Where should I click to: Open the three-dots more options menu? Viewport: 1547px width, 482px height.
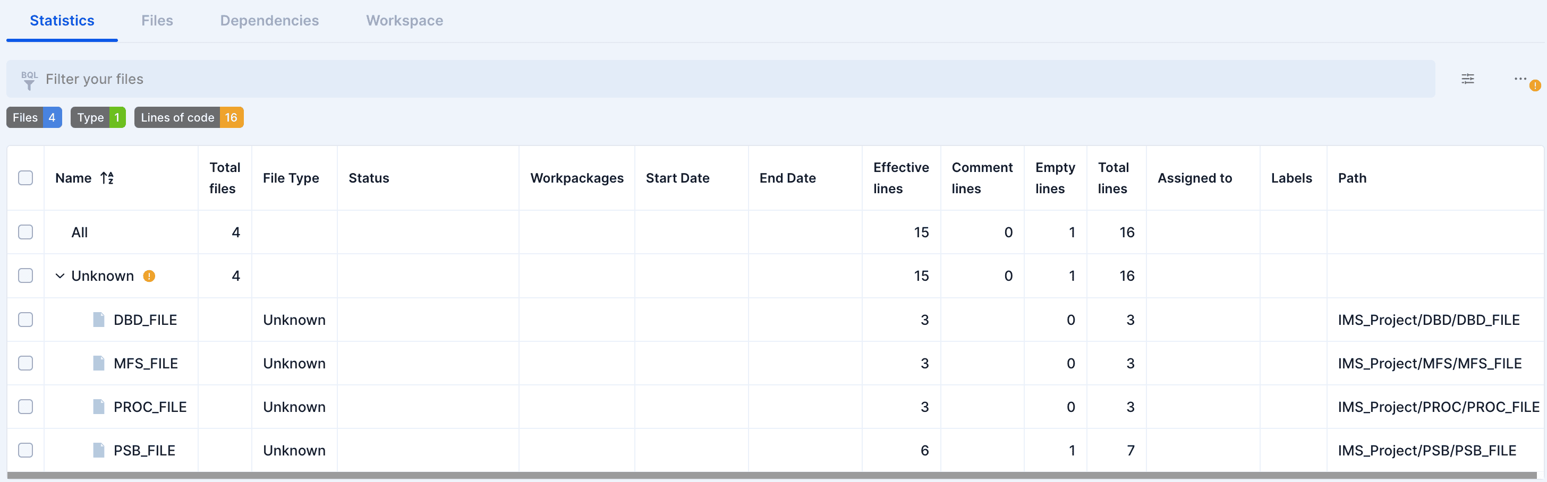pyautogui.click(x=1520, y=79)
